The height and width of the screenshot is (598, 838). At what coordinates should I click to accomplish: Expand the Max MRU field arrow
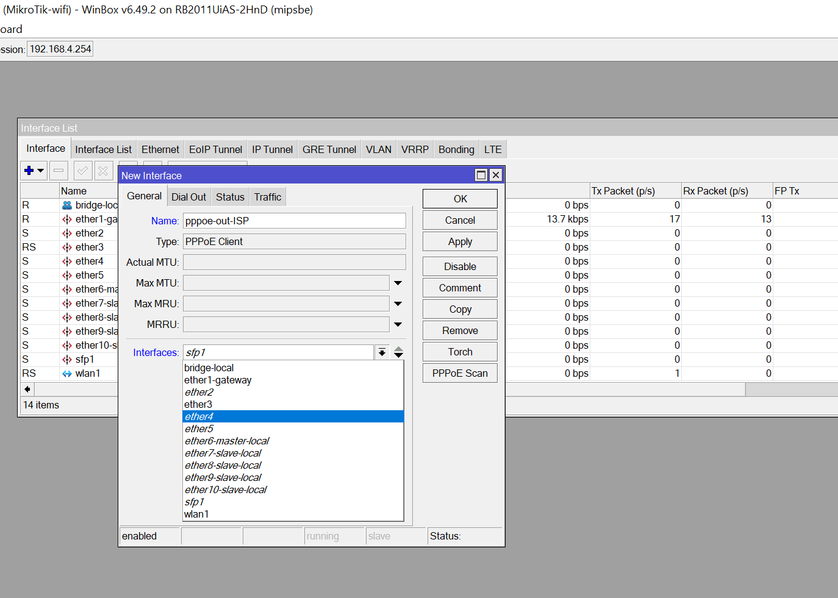pos(398,304)
